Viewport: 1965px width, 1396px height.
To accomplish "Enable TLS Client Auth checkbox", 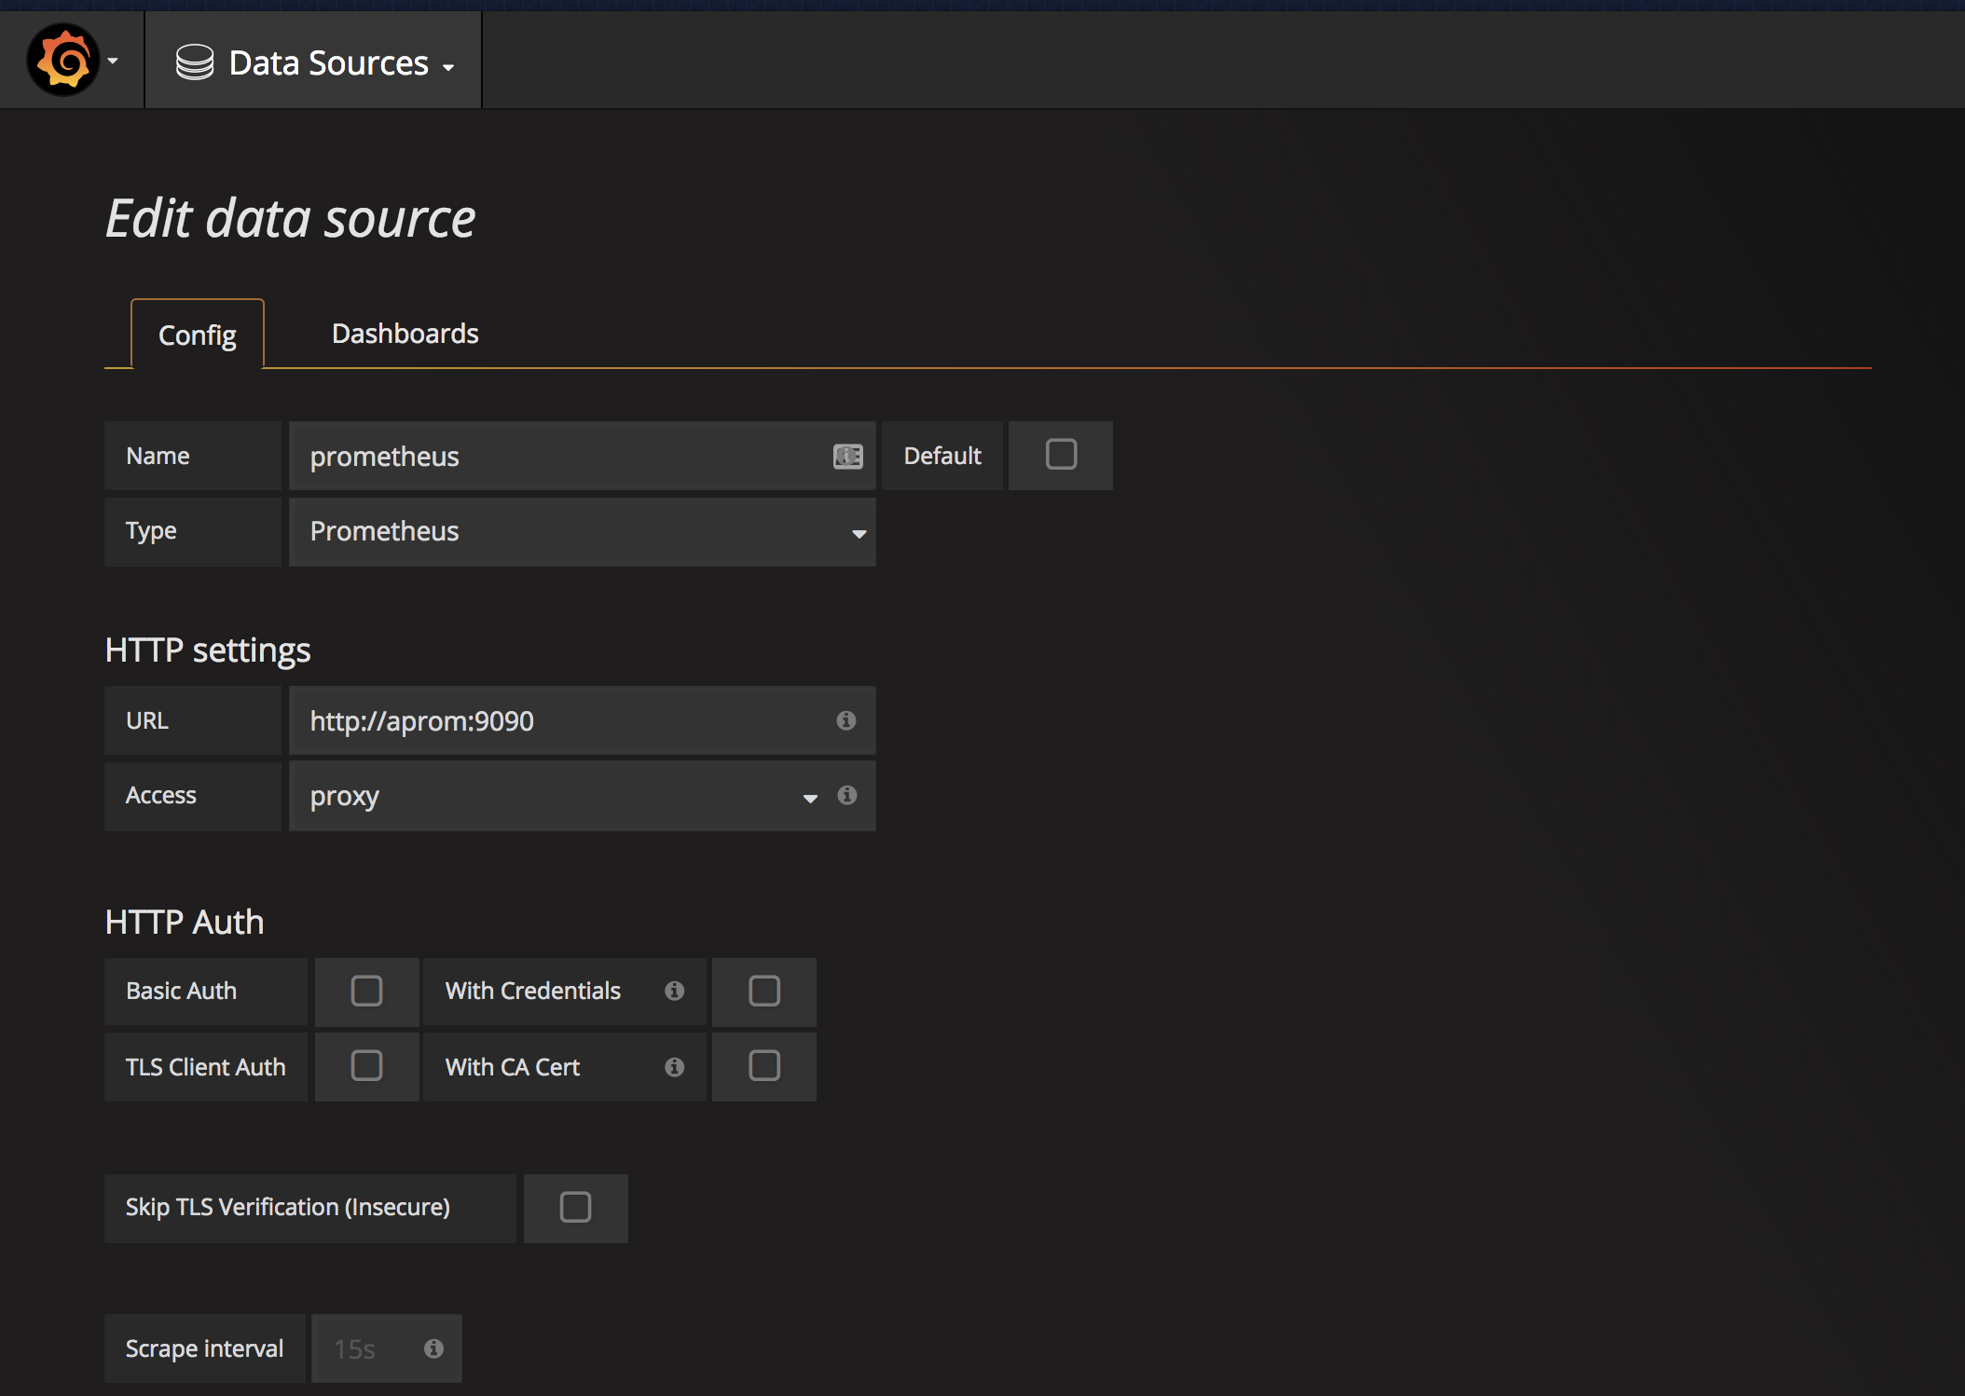I will 366,1065.
